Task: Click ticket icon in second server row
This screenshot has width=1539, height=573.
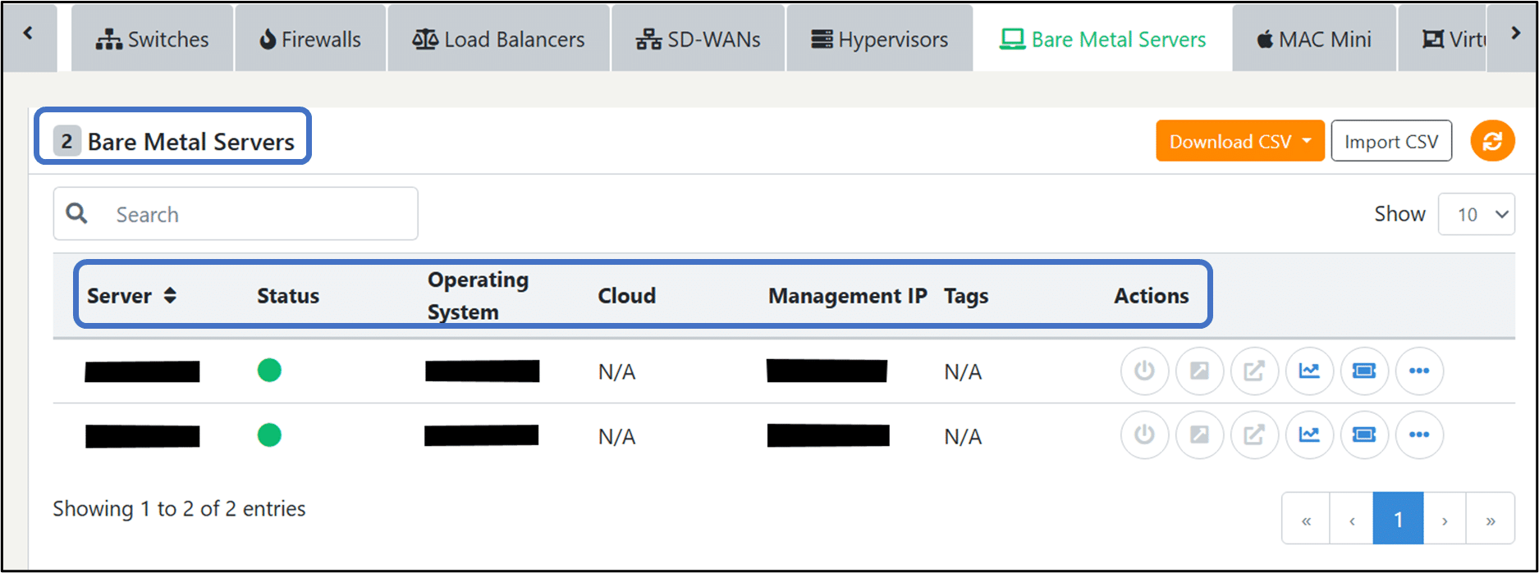Action: tap(1364, 434)
